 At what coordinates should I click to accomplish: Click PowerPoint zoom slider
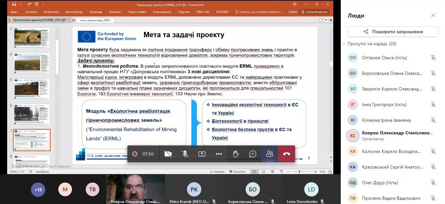click(x=299, y=171)
